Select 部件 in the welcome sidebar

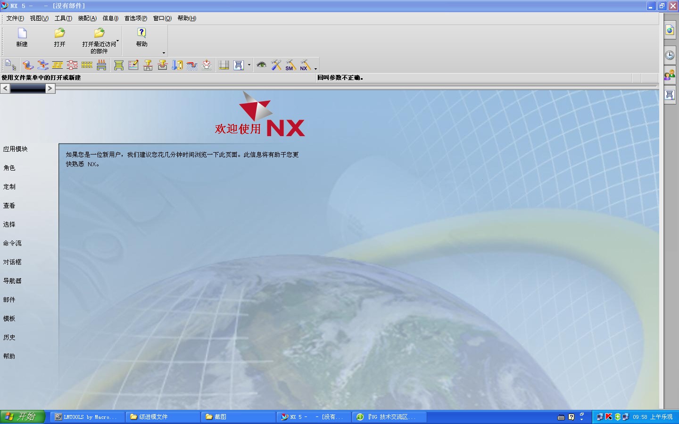click(9, 300)
